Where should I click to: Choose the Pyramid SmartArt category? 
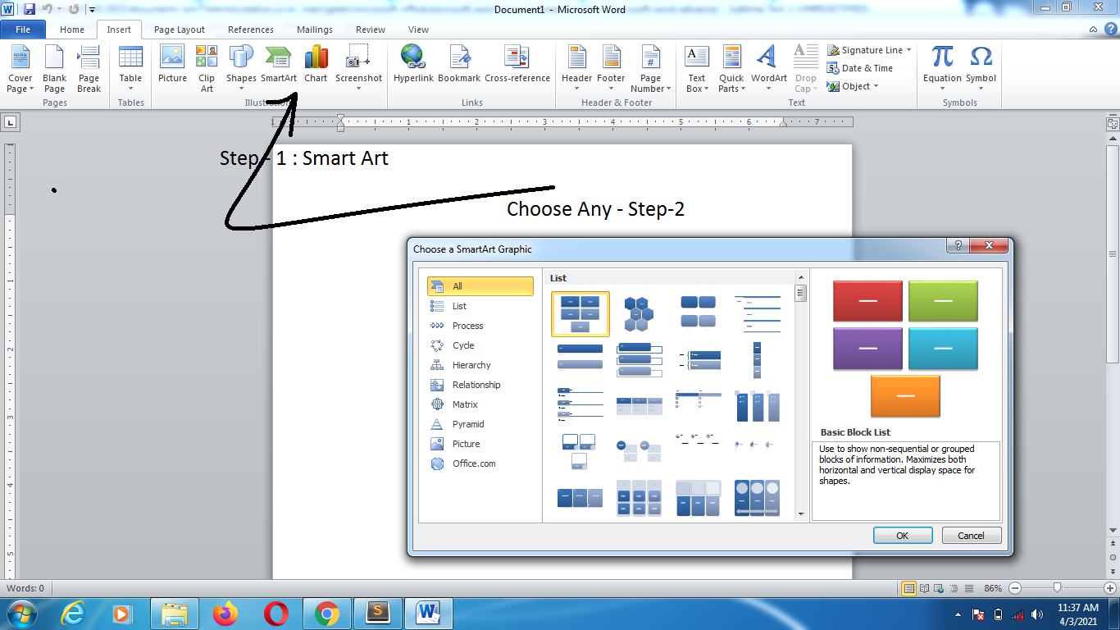tap(468, 424)
